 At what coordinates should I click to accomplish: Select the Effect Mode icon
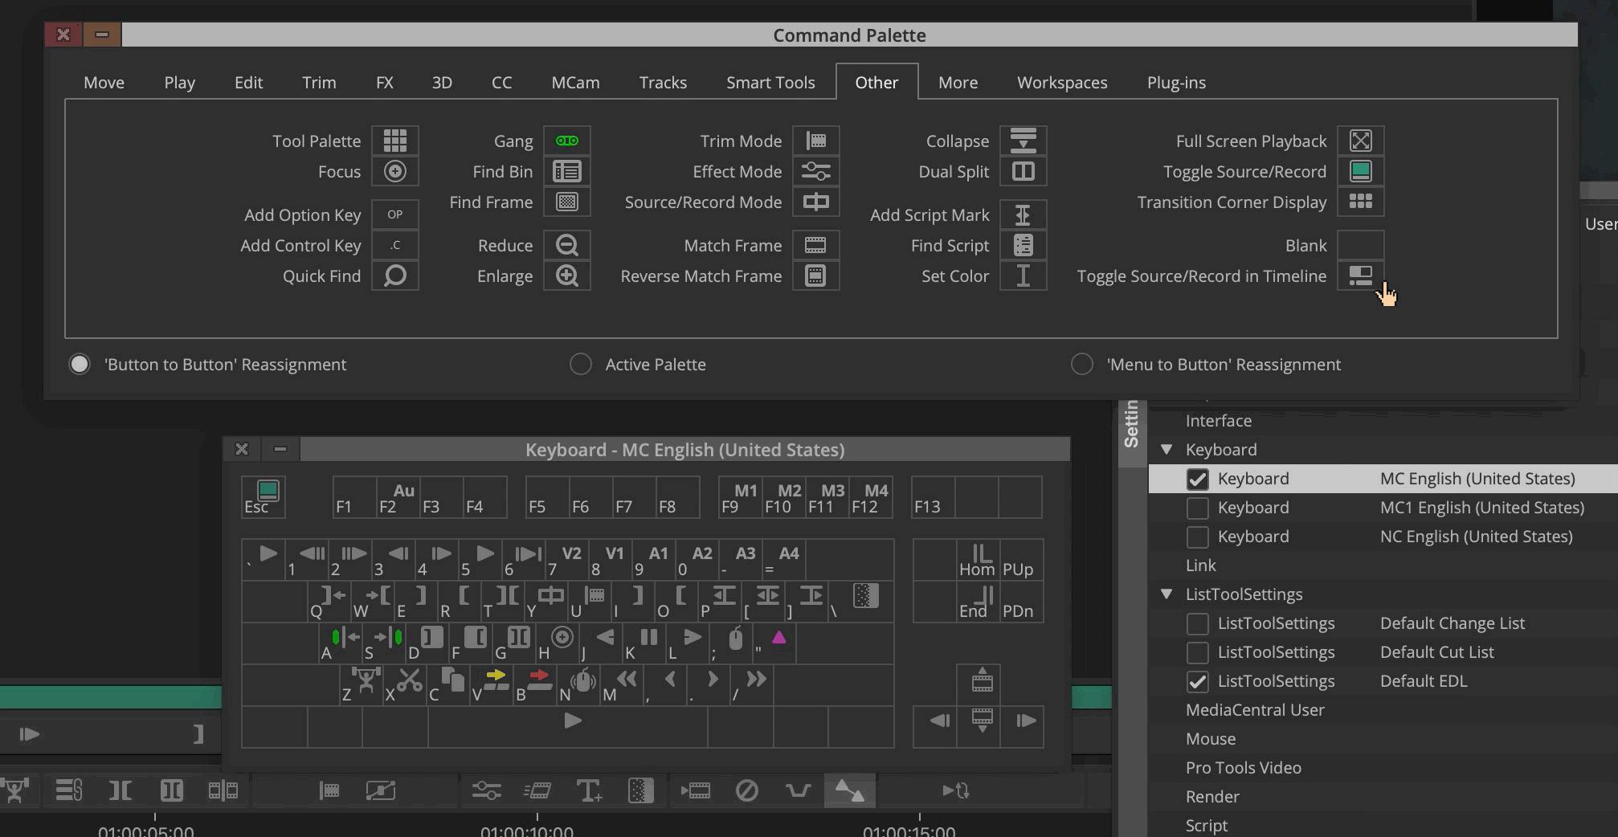pos(815,171)
